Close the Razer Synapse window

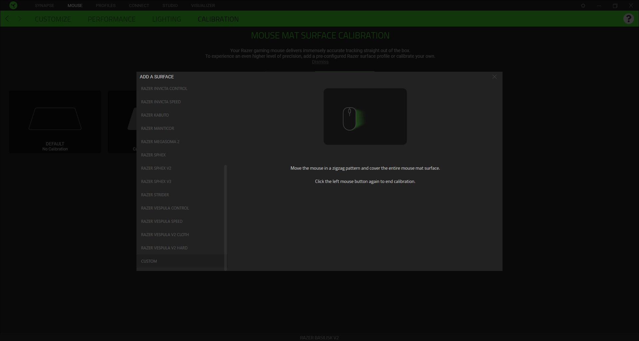coord(631,6)
